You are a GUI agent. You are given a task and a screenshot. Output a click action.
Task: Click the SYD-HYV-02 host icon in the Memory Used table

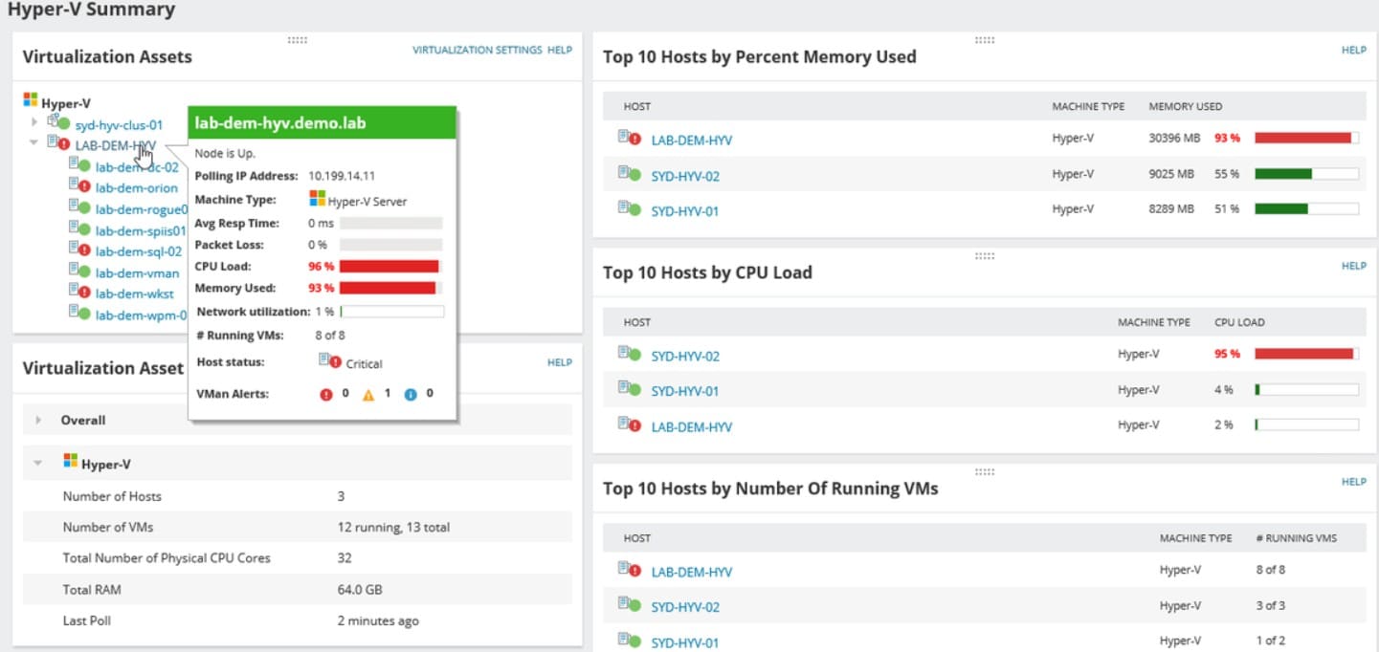(x=629, y=173)
